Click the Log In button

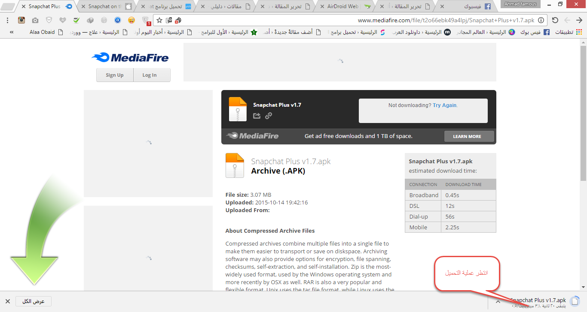click(150, 75)
